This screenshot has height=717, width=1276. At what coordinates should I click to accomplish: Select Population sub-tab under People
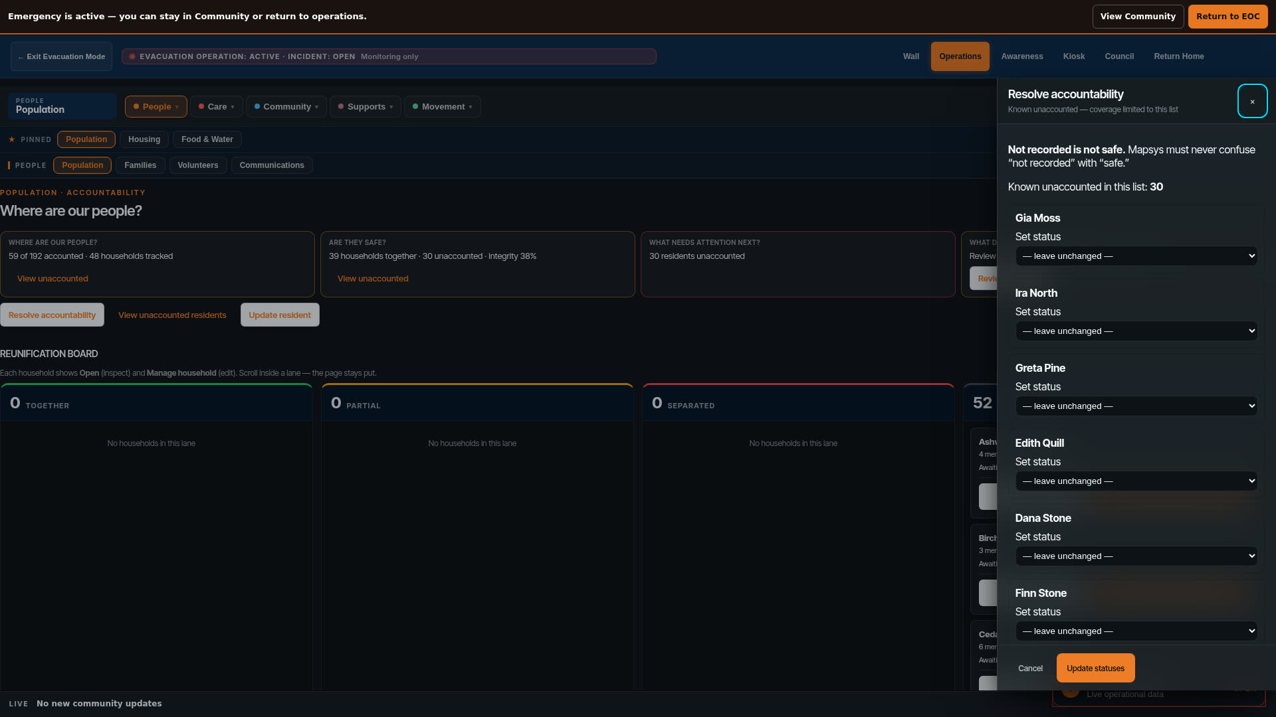82,165
